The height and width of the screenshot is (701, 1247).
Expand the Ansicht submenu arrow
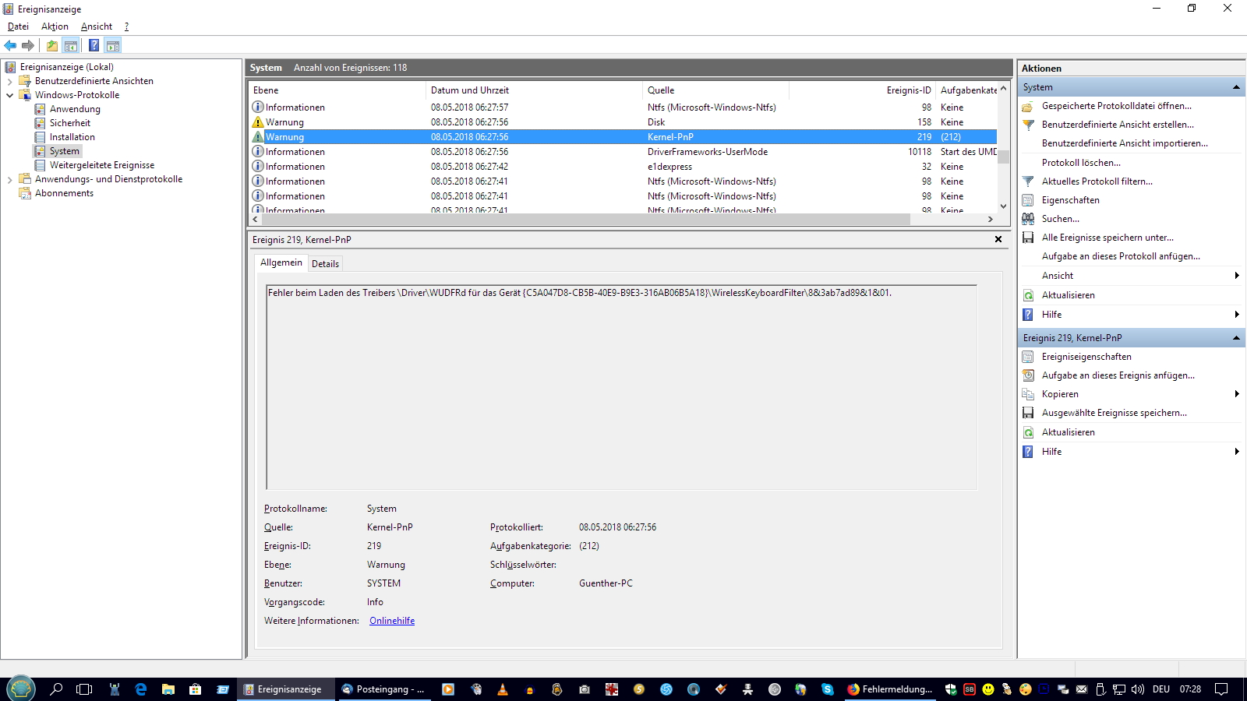coord(1237,276)
